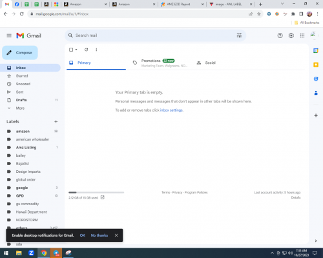Open Chrome customize menu dots

coord(317,14)
